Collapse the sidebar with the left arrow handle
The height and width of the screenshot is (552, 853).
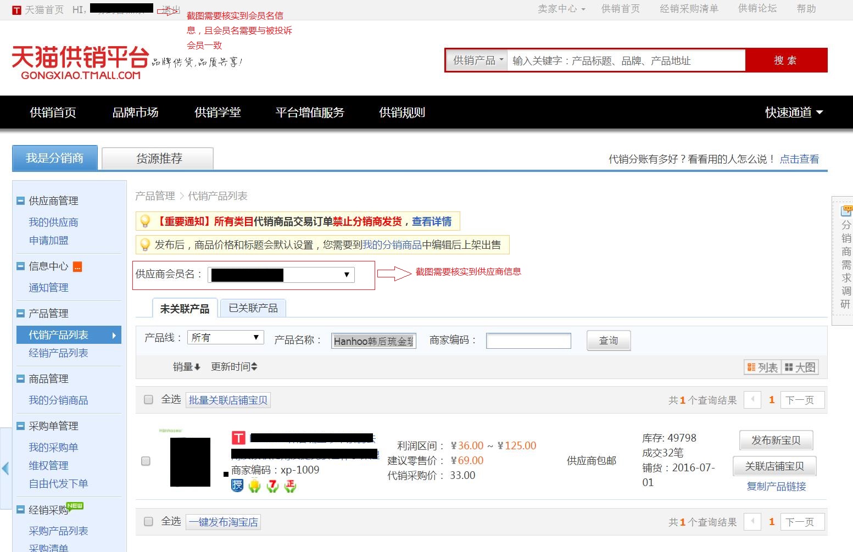5,469
